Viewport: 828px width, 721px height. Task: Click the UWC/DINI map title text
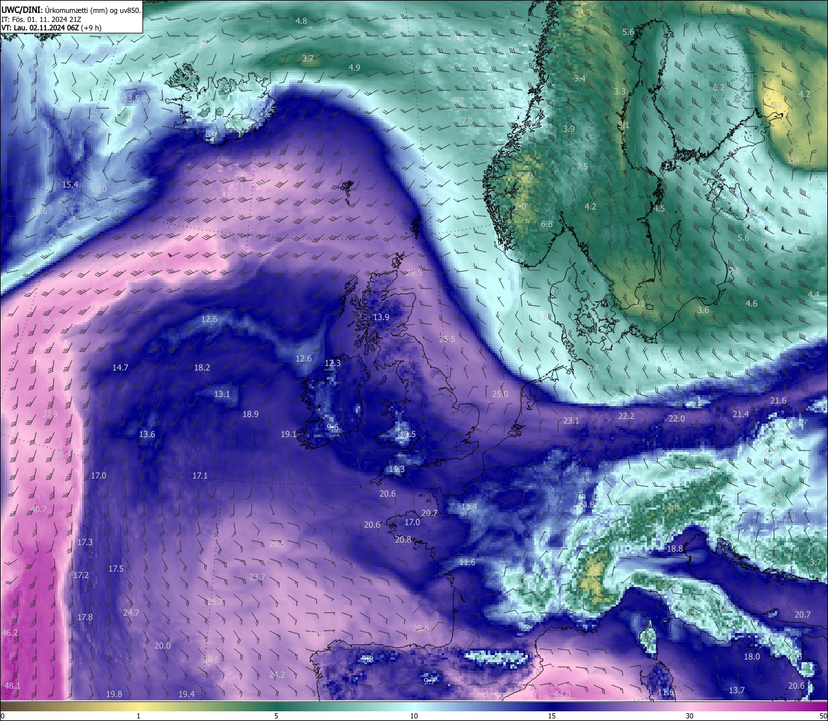(x=71, y=9)
